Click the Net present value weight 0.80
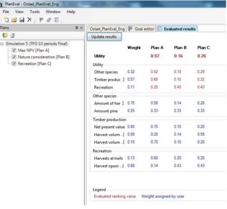This screenshot has height=209, width=227. tap(131, 126)
